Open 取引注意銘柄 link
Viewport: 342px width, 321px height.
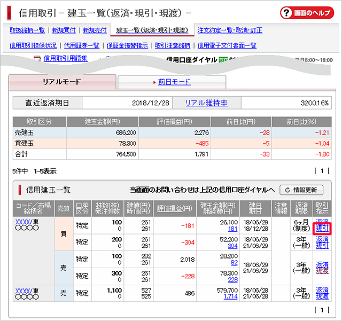point(173,45)
